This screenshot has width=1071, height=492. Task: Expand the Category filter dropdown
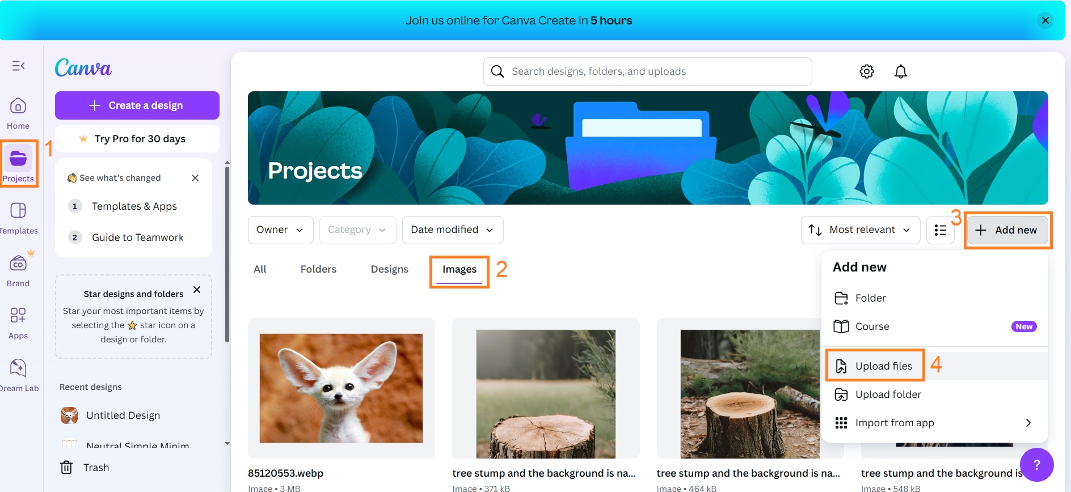click(358, 230)
